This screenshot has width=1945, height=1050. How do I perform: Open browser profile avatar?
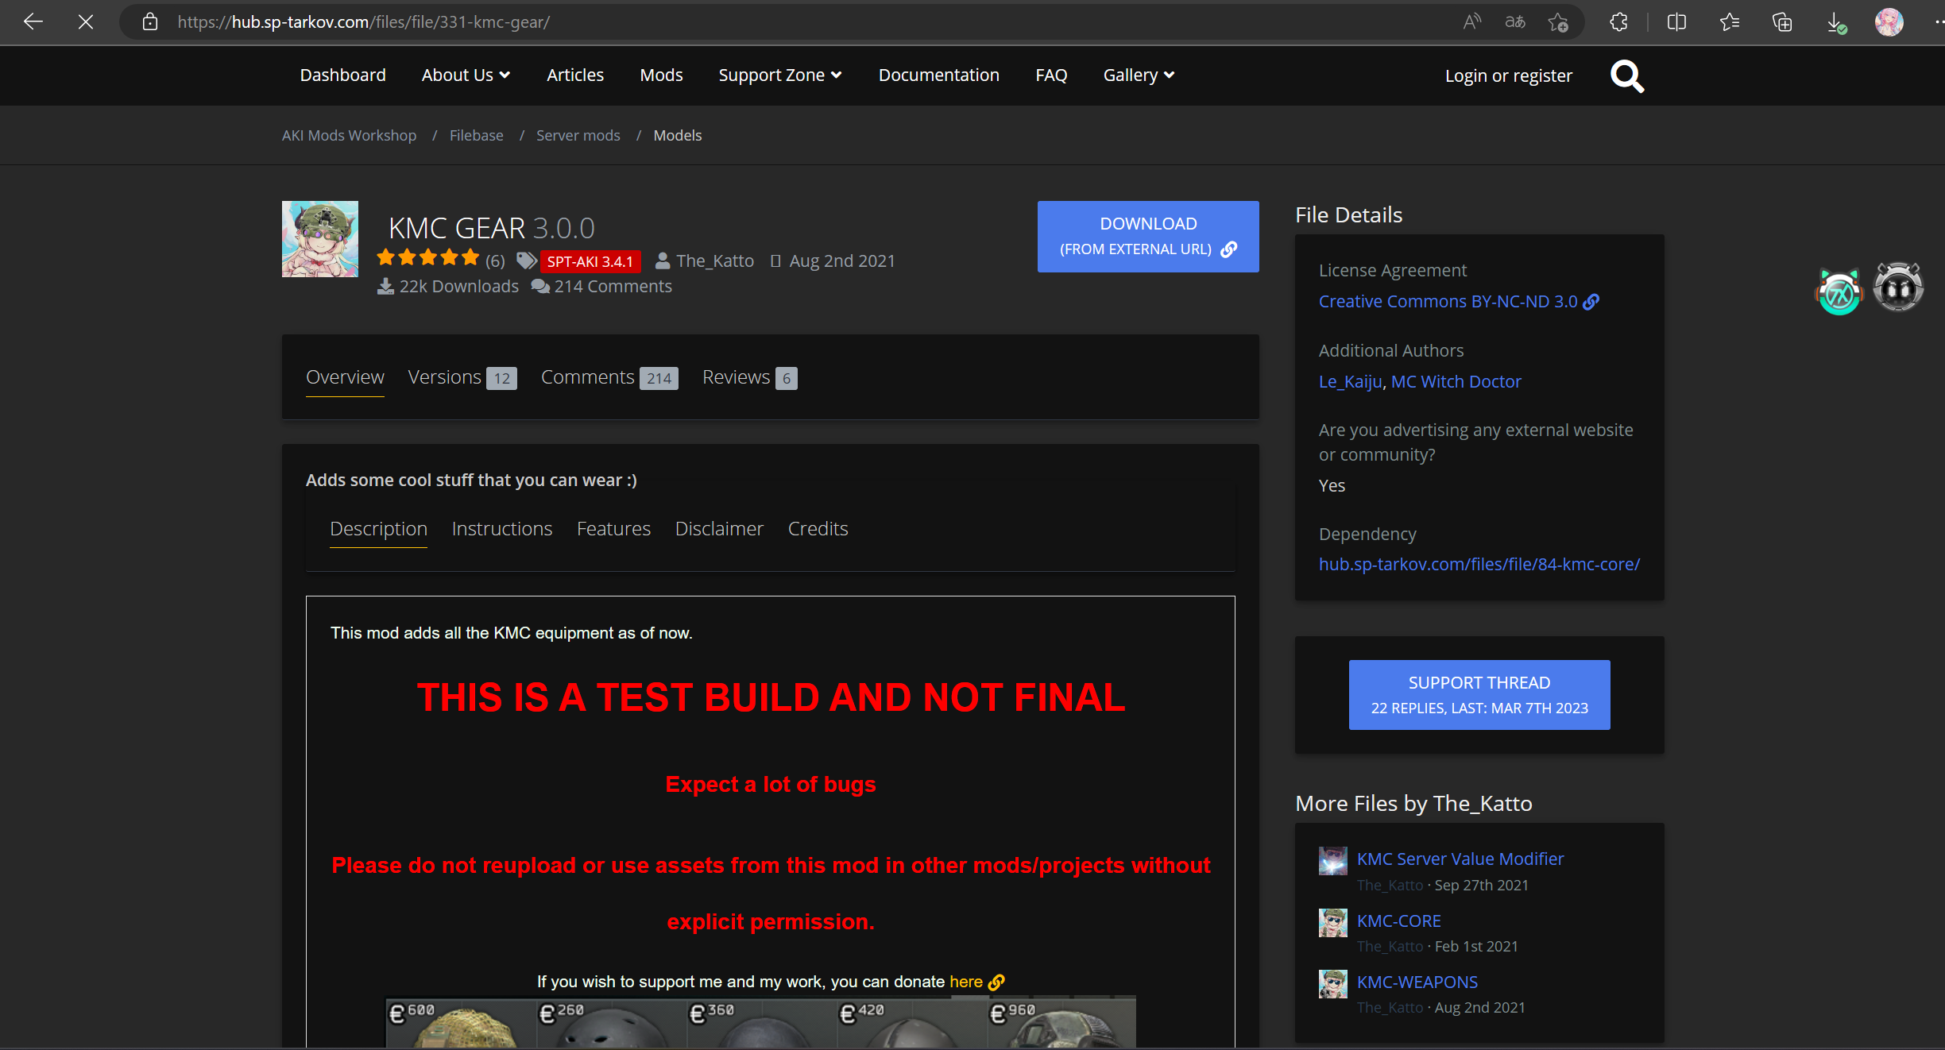[1889, 22]
